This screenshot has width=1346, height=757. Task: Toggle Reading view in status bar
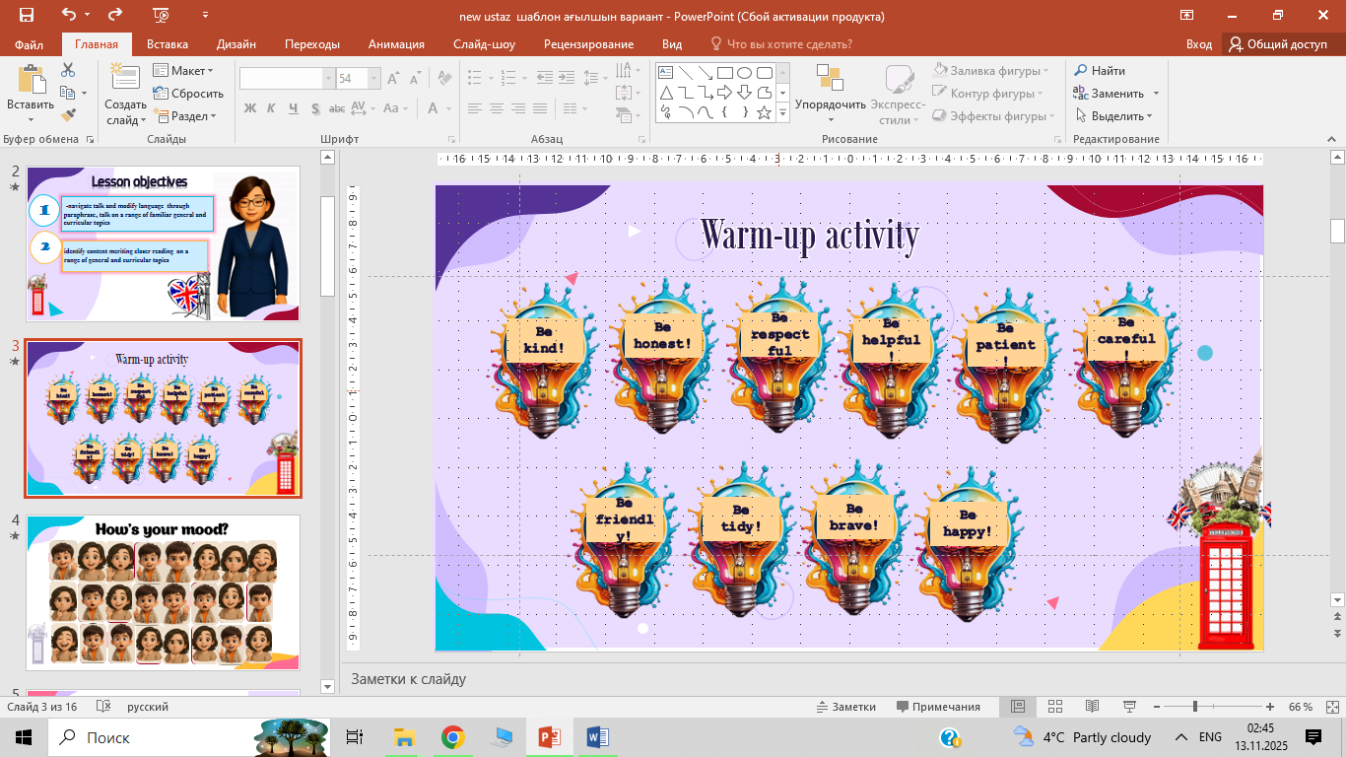click(1092, 707)
